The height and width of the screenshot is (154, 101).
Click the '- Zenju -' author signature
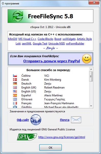(51, 48)
